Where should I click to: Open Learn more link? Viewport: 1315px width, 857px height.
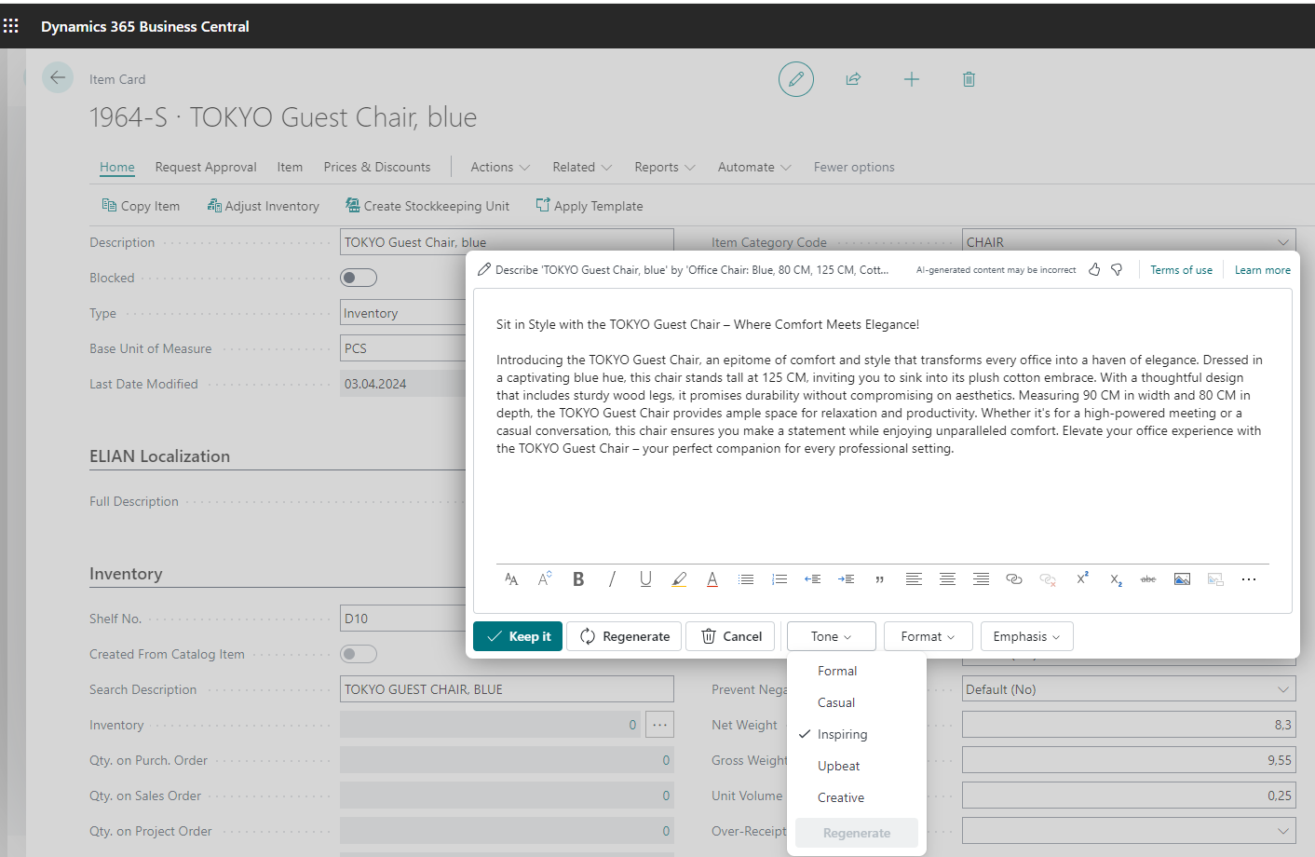(1262, 270)
